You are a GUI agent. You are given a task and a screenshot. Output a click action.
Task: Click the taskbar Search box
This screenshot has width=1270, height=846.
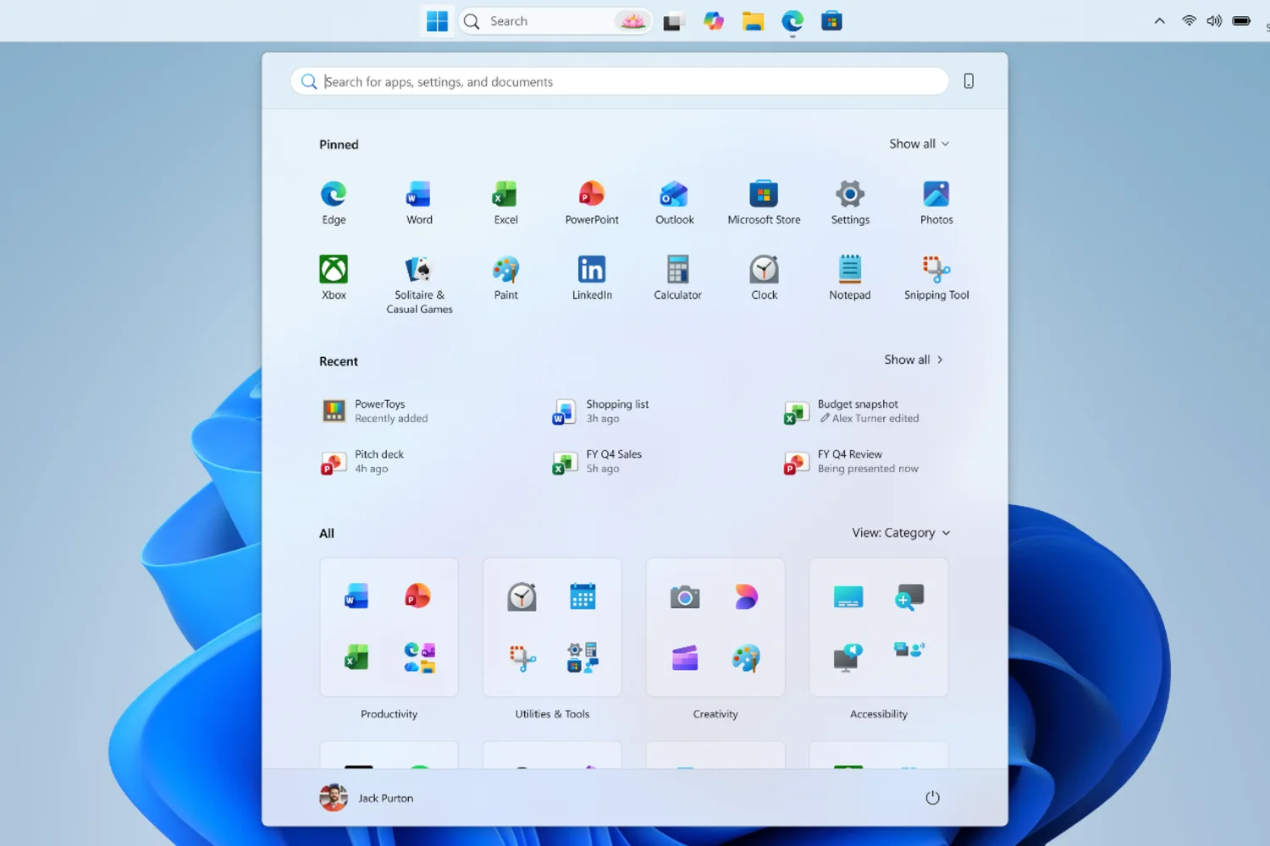(555, 21)
